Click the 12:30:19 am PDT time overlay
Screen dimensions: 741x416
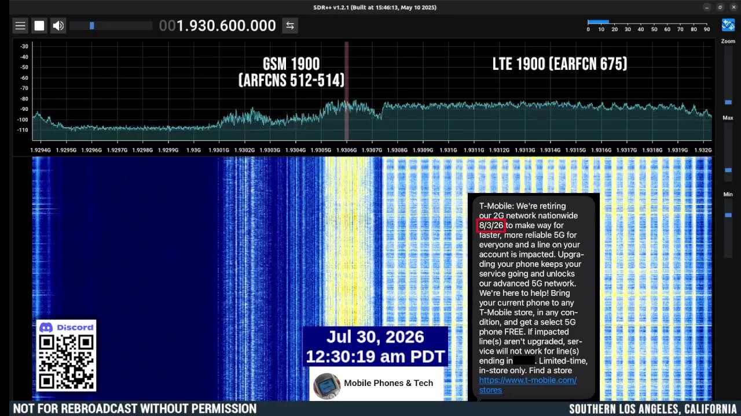[x=375, y=356]
